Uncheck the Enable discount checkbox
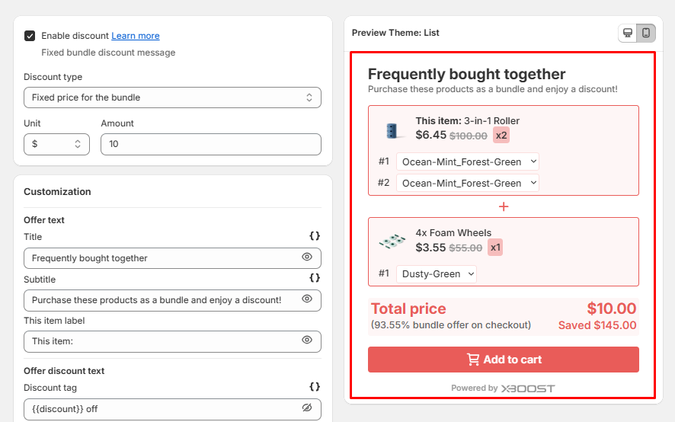The image size is (675, 422). pyautogui.click(x=30, y=36)
